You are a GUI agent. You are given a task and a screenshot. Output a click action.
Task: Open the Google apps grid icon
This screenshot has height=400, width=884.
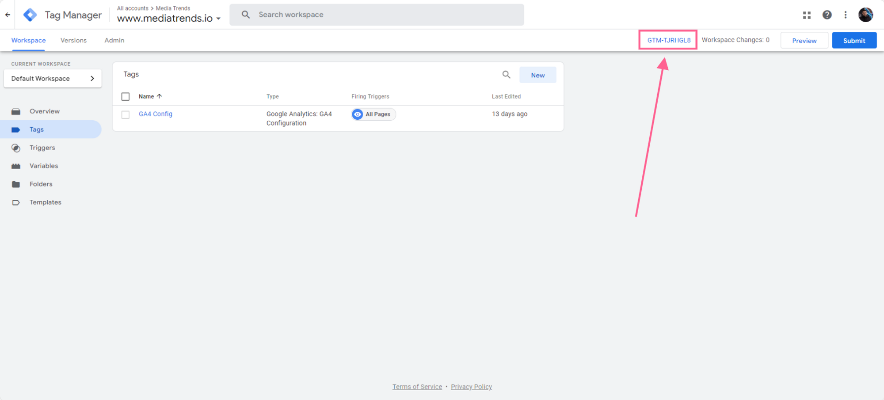(x=807, y=15)
